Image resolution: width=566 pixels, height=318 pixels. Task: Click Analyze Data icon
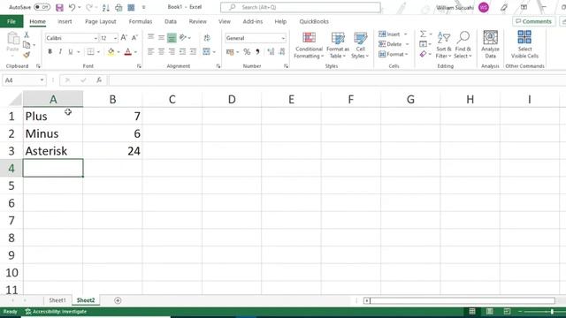pos(490,44)
